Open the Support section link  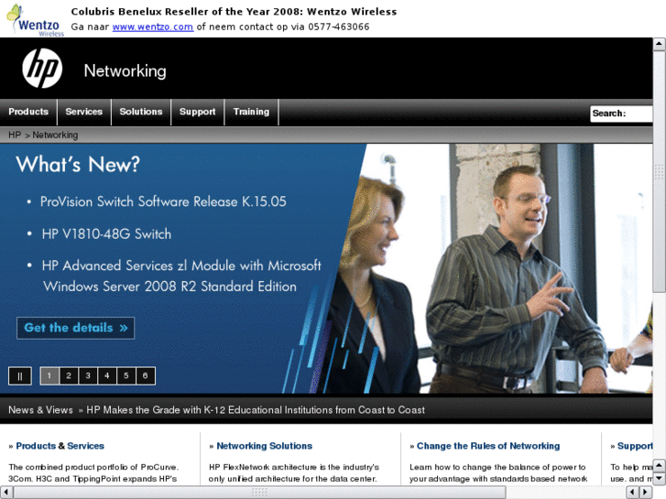click(x=635, y=446)
